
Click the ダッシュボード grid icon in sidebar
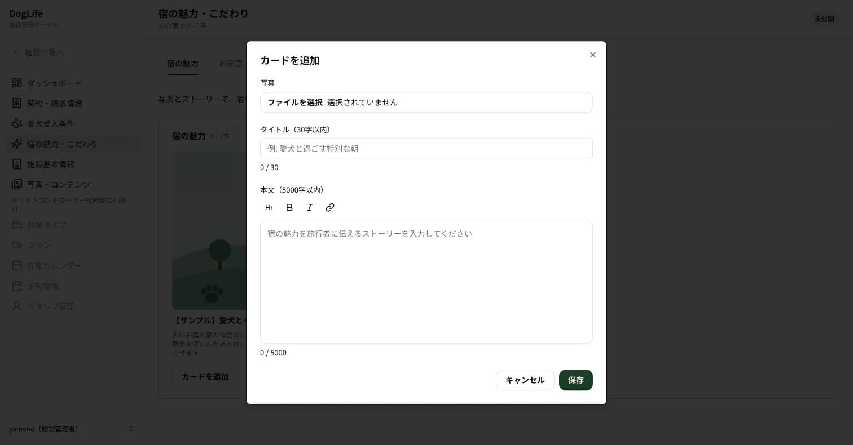point(17,83)
